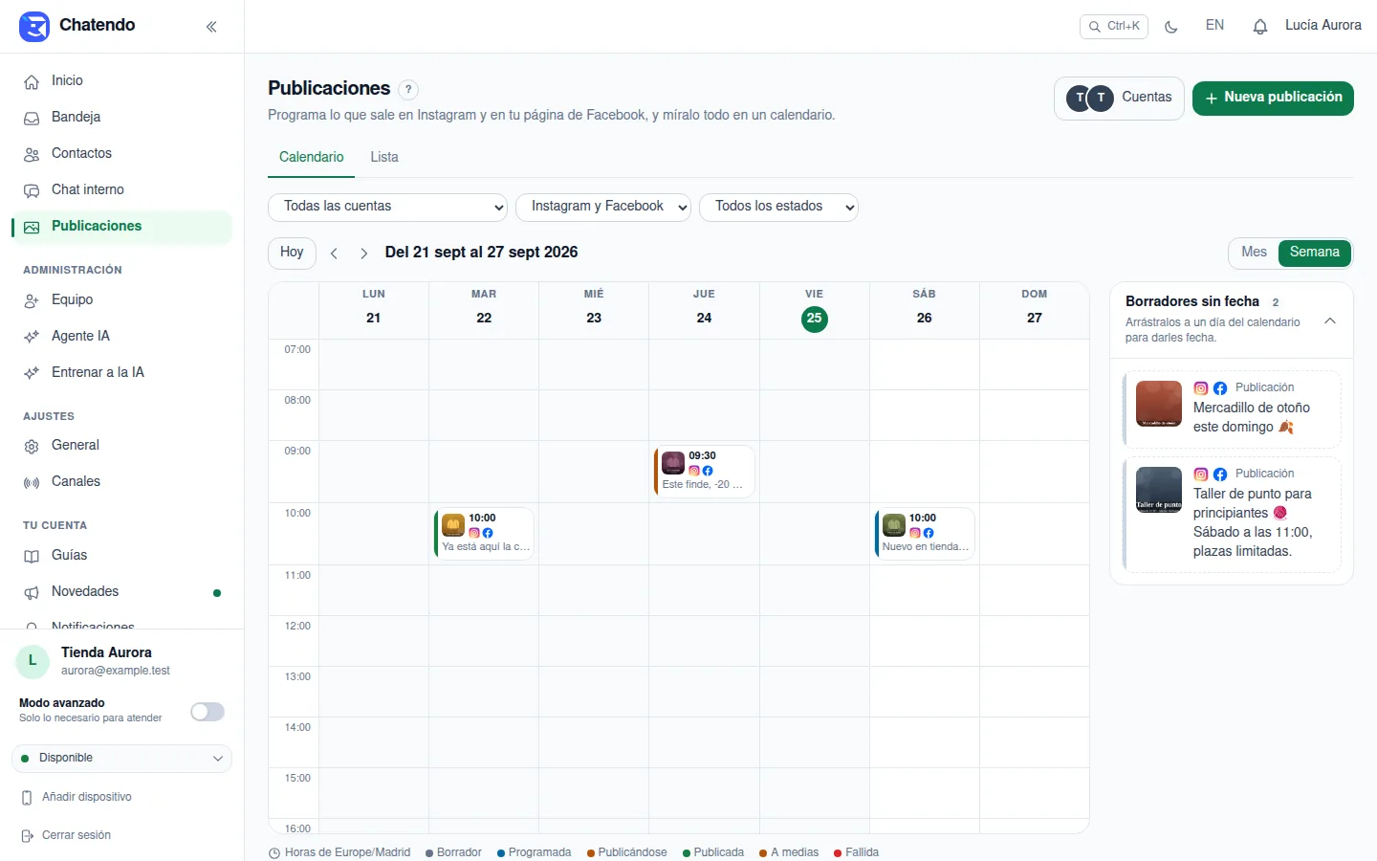The width and height of the screenshot is (1377, 861).
Task: Open notifications bell icon
Action: [x=1260, y=27]
